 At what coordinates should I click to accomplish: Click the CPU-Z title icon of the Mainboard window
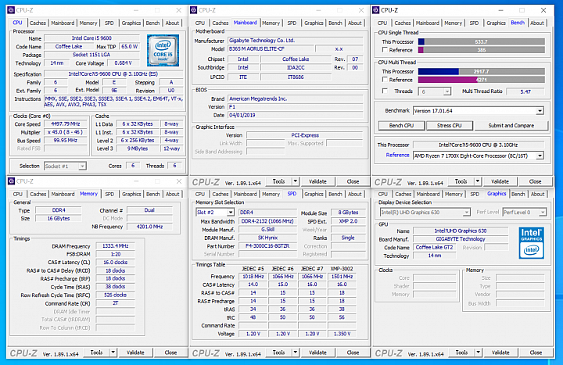point(194,10)
